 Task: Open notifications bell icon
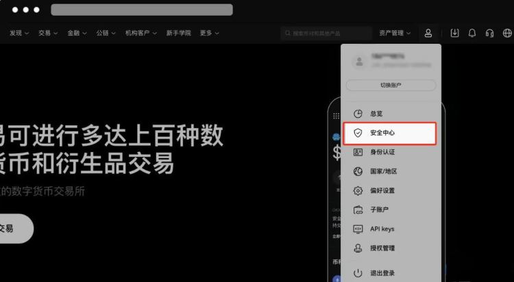472,33
